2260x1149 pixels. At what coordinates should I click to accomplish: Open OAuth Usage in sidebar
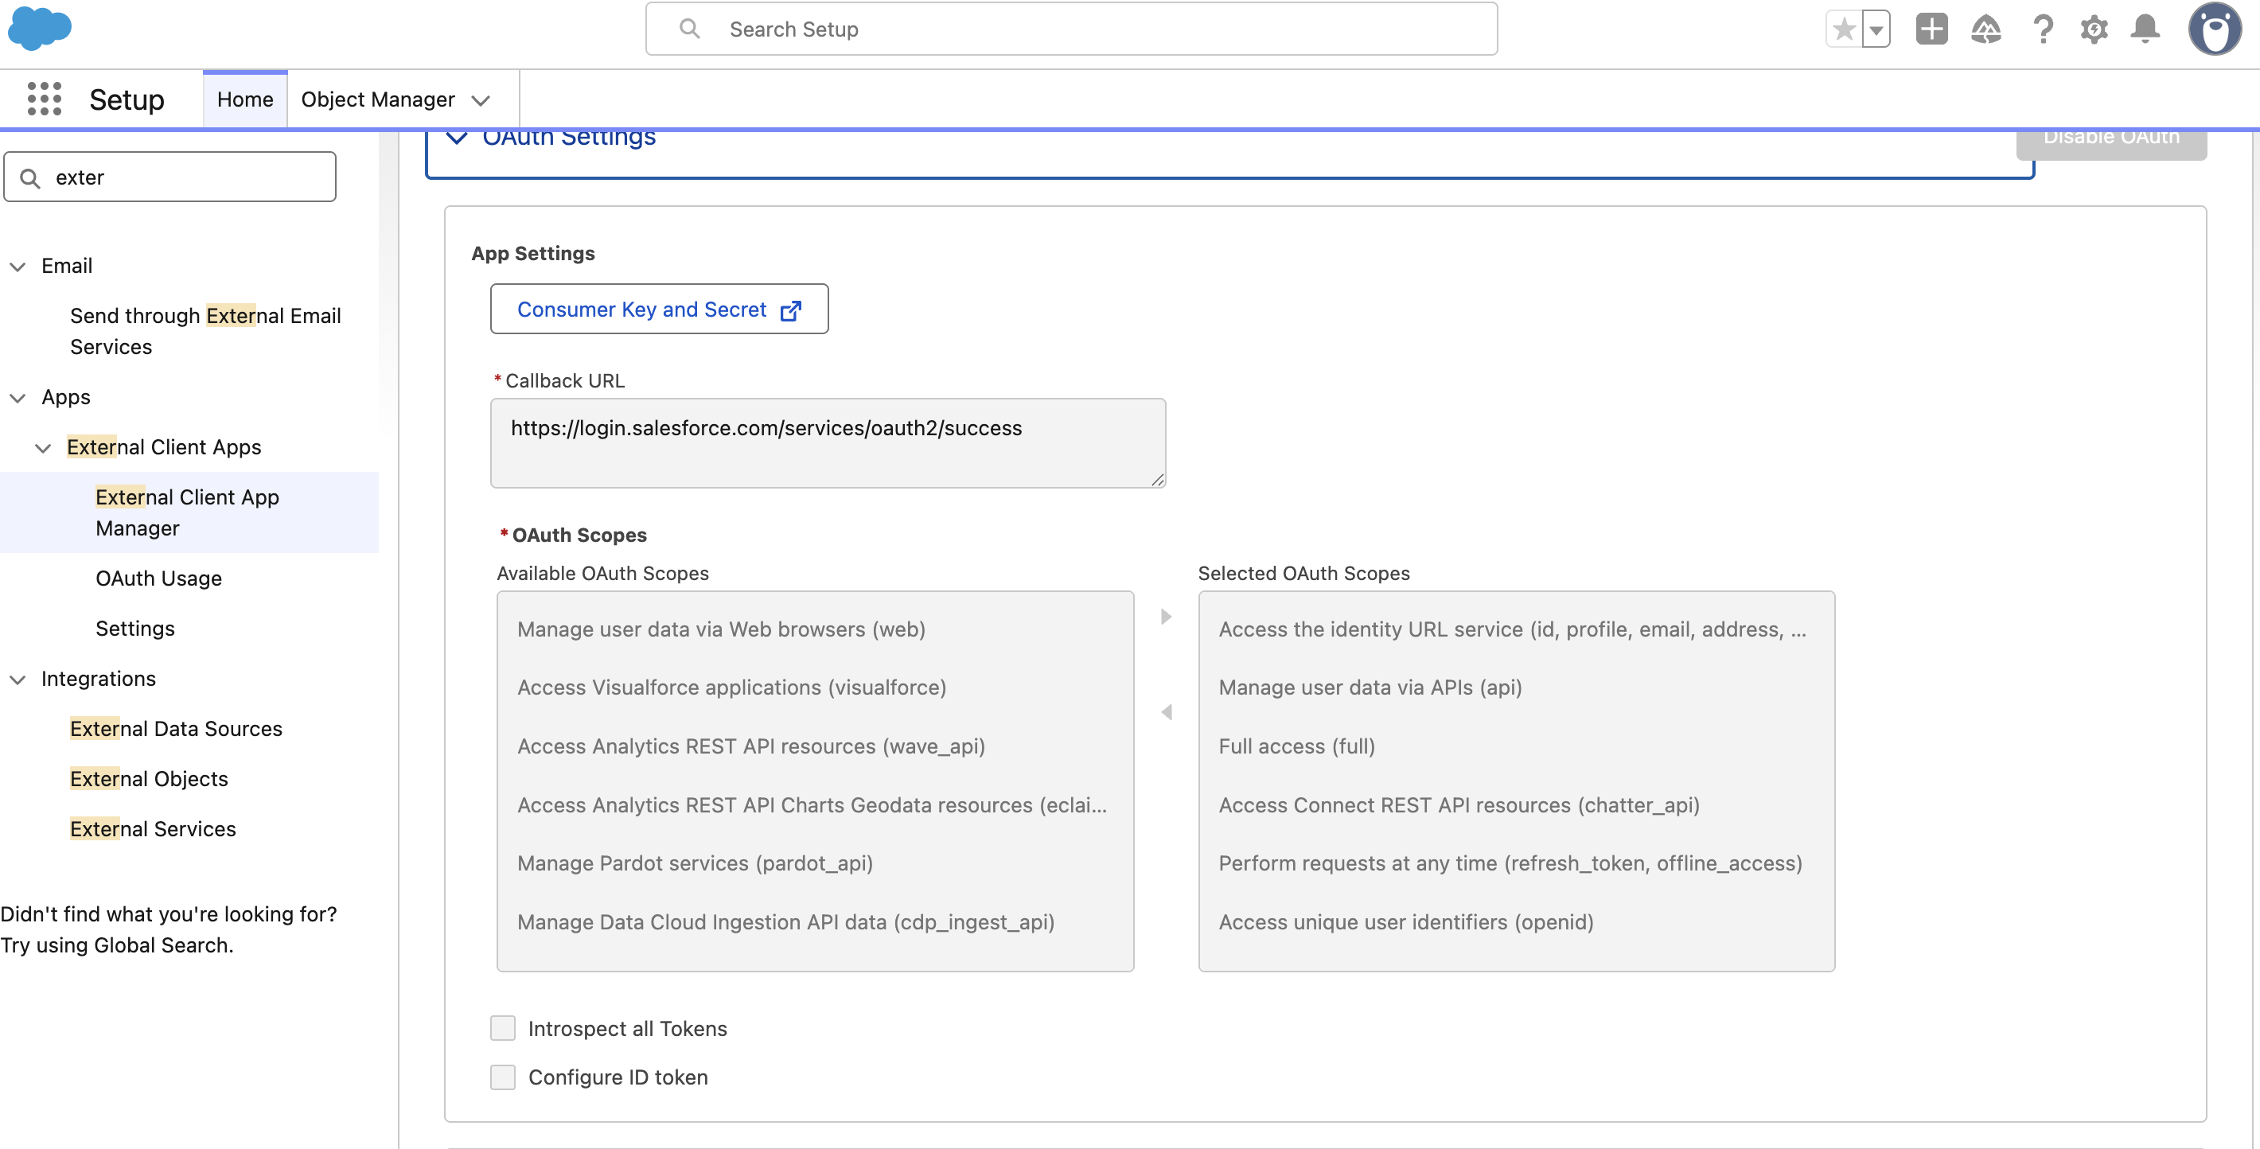tap(159, 578)
